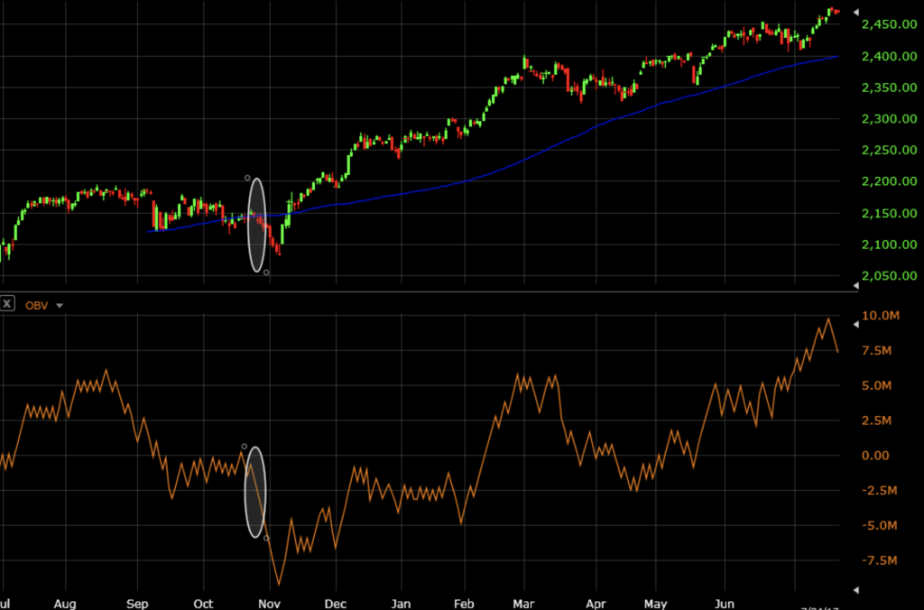924x610 pixels.
Task: Click bottom scale arrow on OBV axis
Action: click(x=855, y=589)
